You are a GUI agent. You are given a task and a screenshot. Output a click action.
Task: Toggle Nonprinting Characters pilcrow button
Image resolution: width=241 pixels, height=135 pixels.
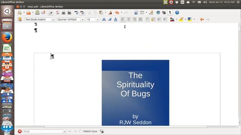tap(170, 12)
